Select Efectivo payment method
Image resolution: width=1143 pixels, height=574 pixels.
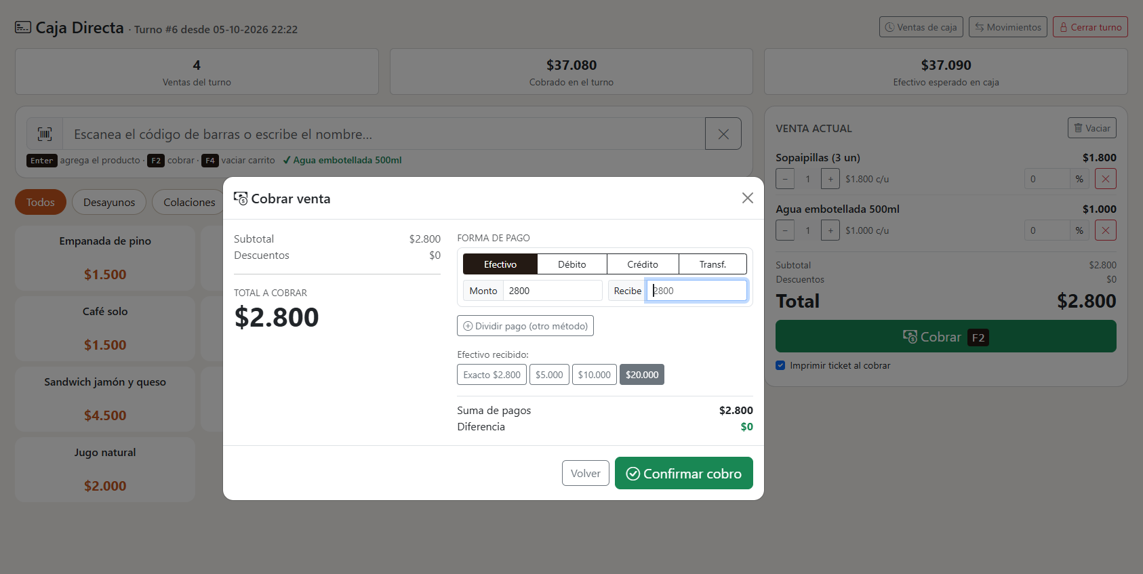tap(500, 264)
